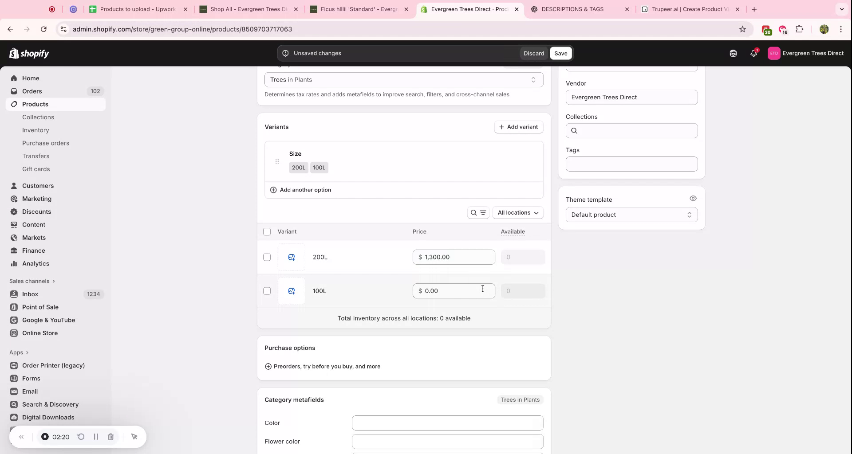Screen dimensions: 852x454
Task: Click the Shopify logo
Action: [x=29, y=53]
